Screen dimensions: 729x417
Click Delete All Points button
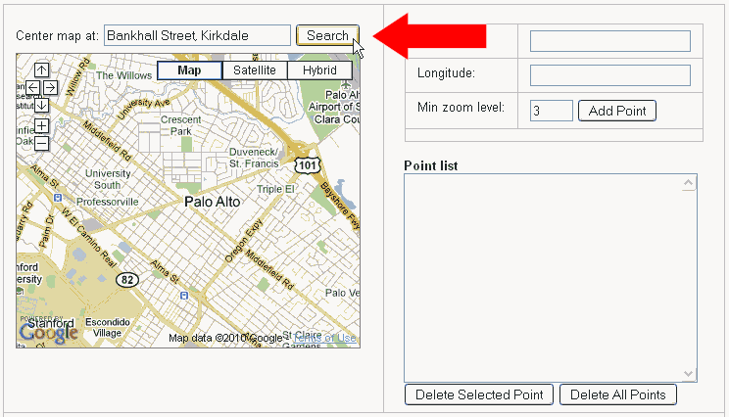pyautogui.click(x=617, y=395)
